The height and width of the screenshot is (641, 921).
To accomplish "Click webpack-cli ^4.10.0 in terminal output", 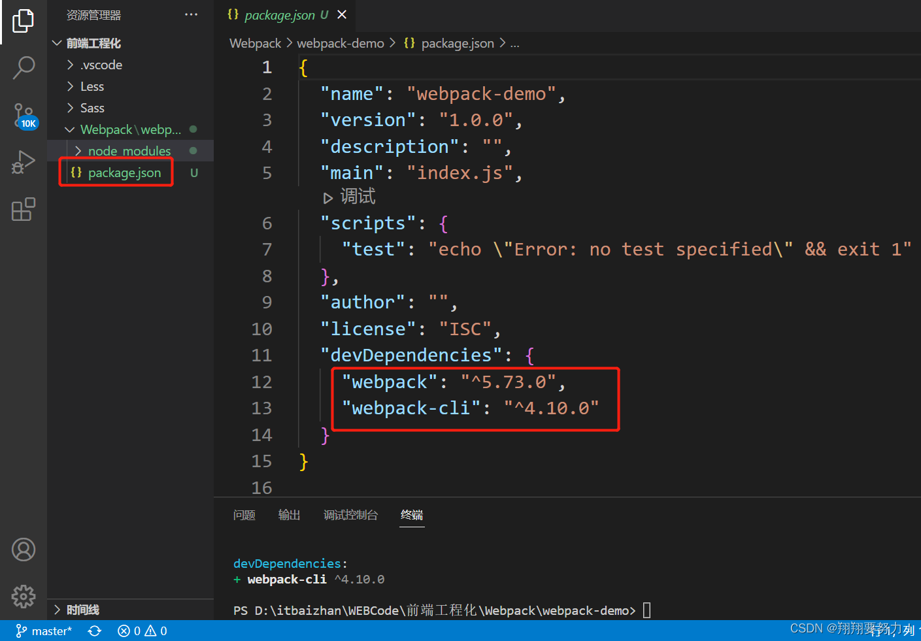I will (x=316, y=580).
